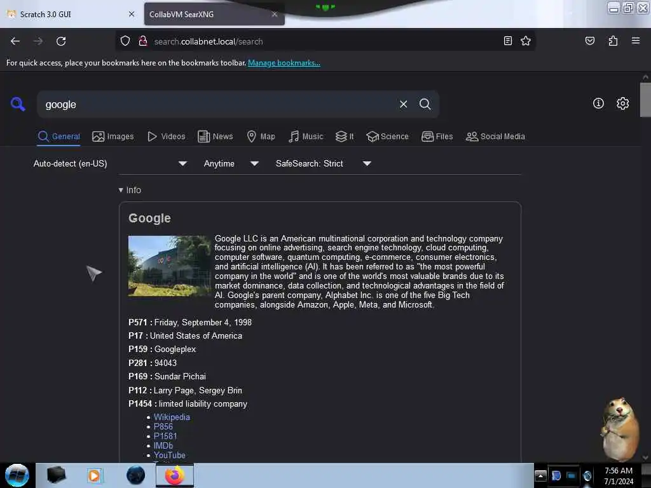Open the Firefox taskbar icon
Viewport: 651px width, 488px height.
tap(175, 475)
